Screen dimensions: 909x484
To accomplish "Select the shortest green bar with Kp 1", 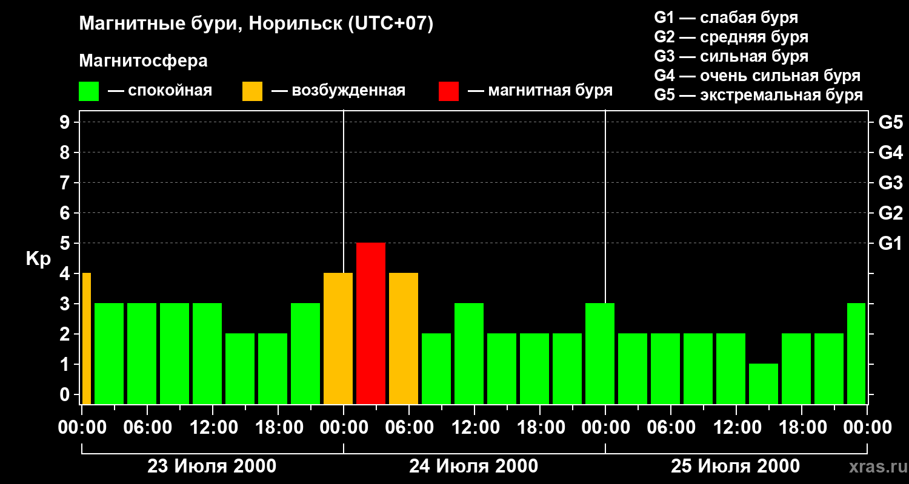I will tap(764, 384).
